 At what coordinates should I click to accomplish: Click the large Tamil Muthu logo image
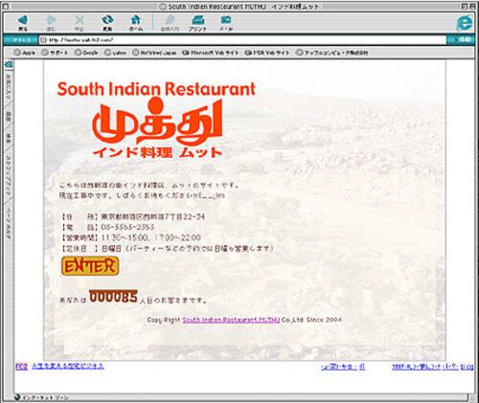tap(157, 122)
